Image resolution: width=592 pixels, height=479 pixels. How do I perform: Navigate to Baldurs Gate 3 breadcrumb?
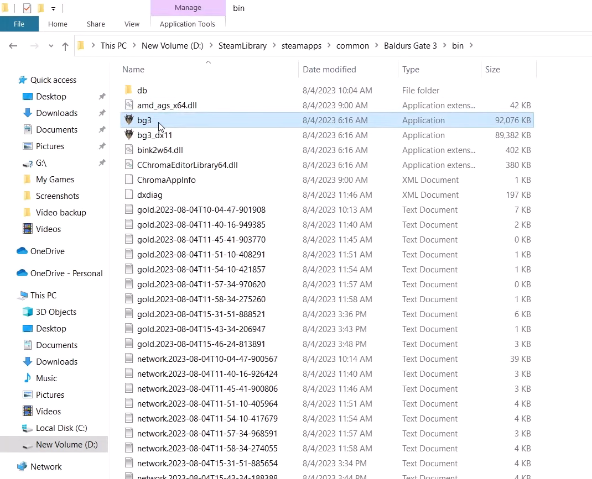point(411,46)
